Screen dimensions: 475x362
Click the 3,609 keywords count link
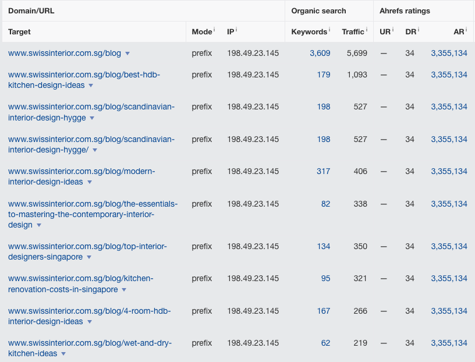click(x=320, y=53)
